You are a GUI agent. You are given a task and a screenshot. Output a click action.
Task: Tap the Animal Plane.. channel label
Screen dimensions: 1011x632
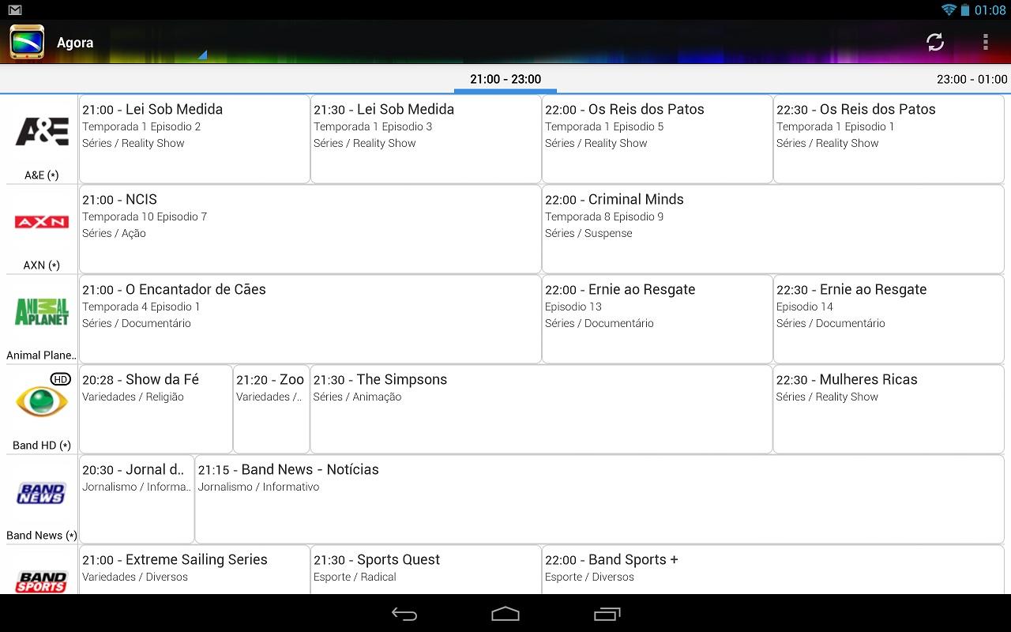pos(42,355)
